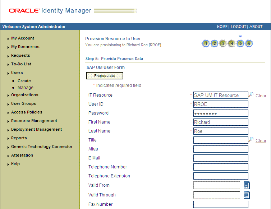
Task: Clear the IT Resource field
Action: pyautogui.click(x=261, y=96)
